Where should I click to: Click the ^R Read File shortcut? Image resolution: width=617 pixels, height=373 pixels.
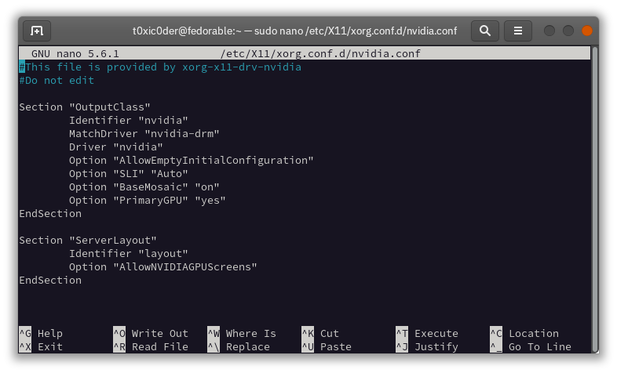pyautogui.click(x=150, y=346)
